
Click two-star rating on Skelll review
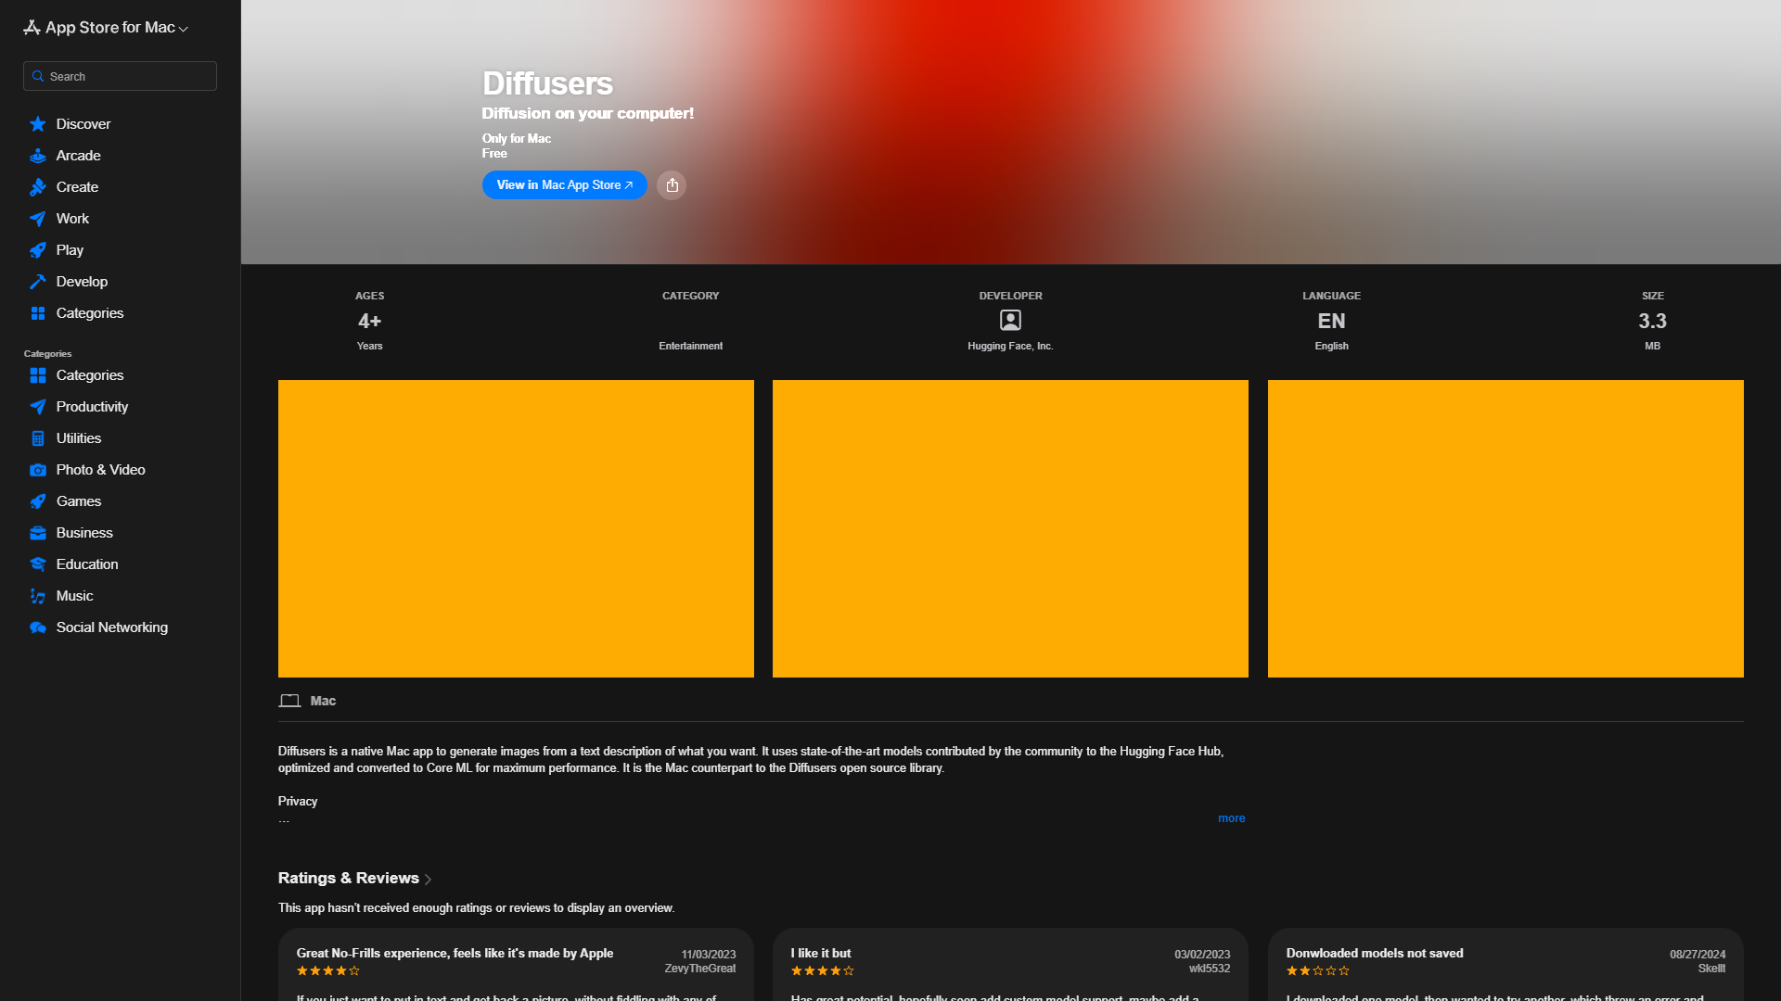tap(1318, 971)
